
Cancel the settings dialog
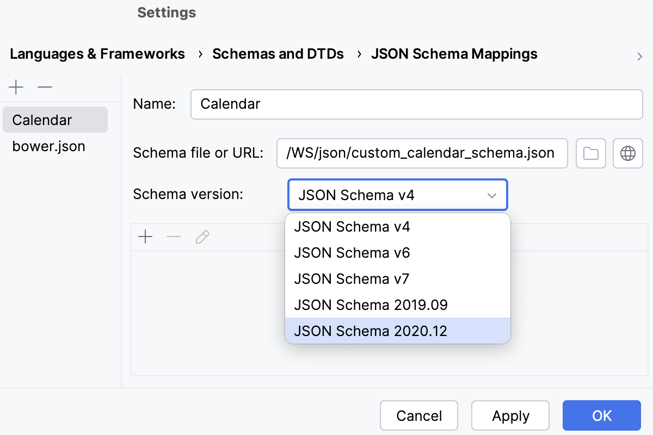pos(418,415)
